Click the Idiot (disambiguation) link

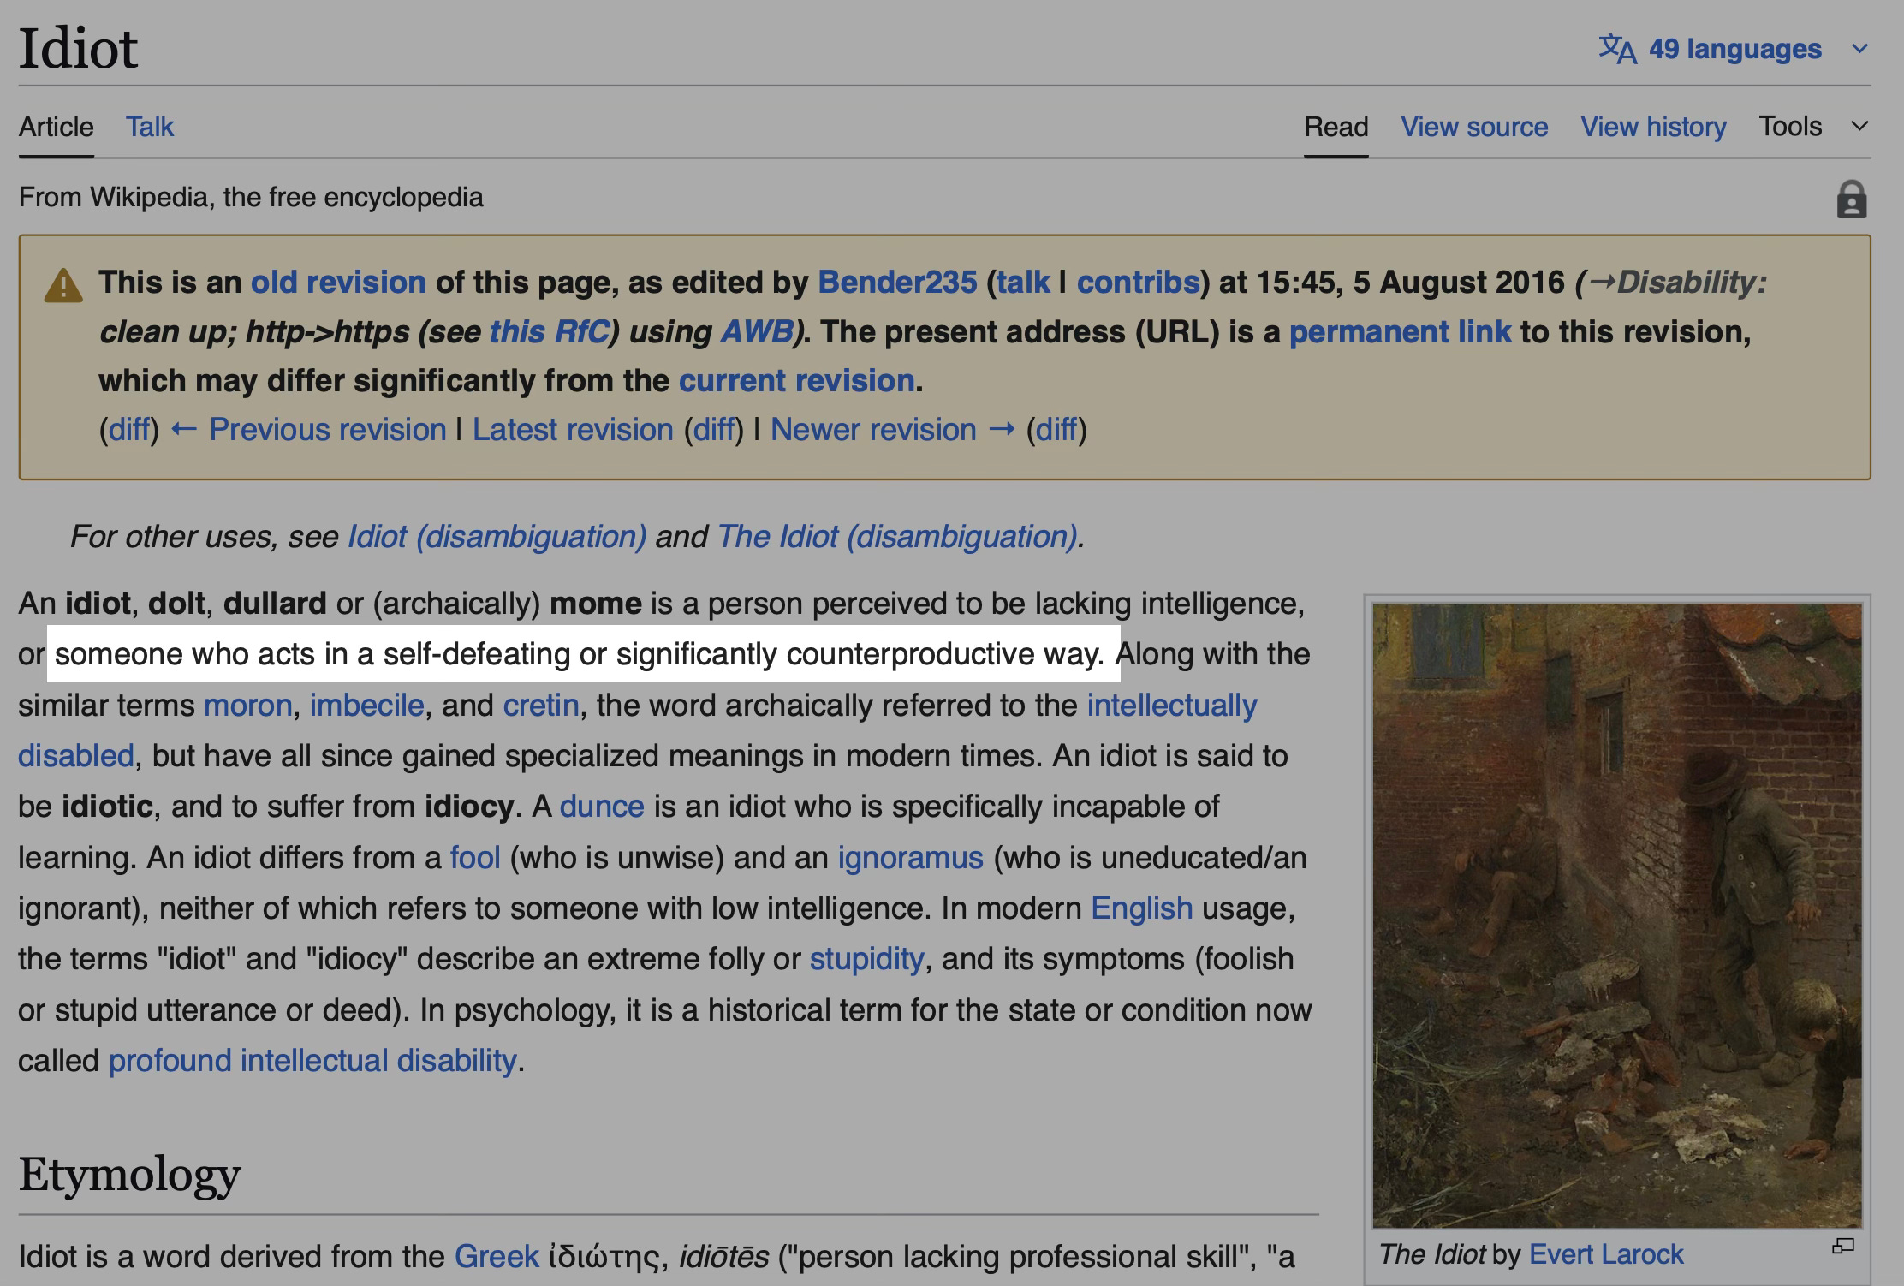(497, 537)
